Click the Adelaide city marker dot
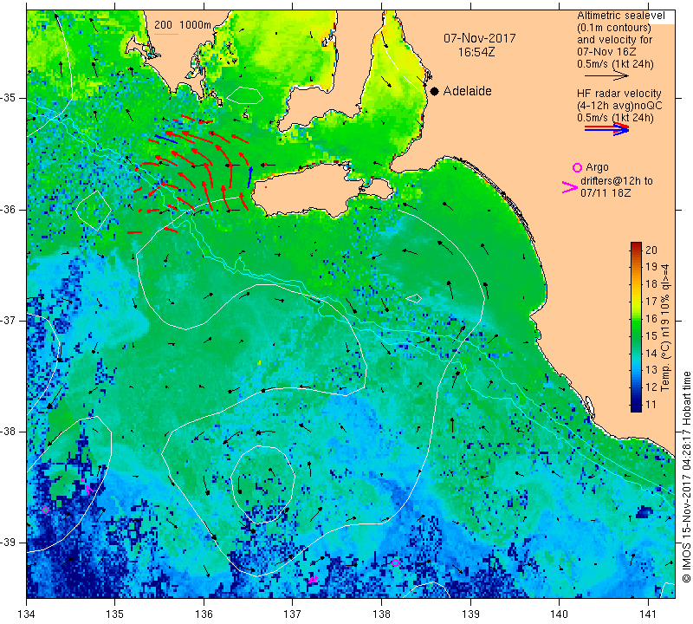693x624 pixels. coord(435,92)
